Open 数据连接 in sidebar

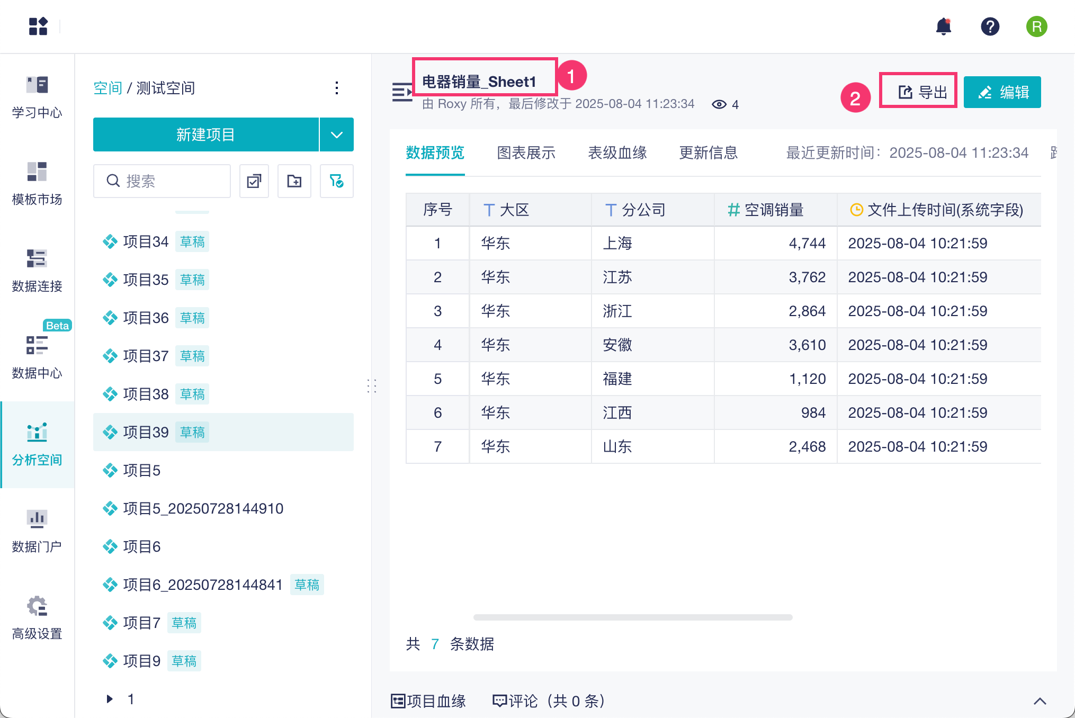(x=37, y=270)
